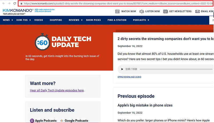The image size is (214, 123).
Task: Open 'Apple's big mistake in phone sizes' episode
Action: tap(145, 105)
